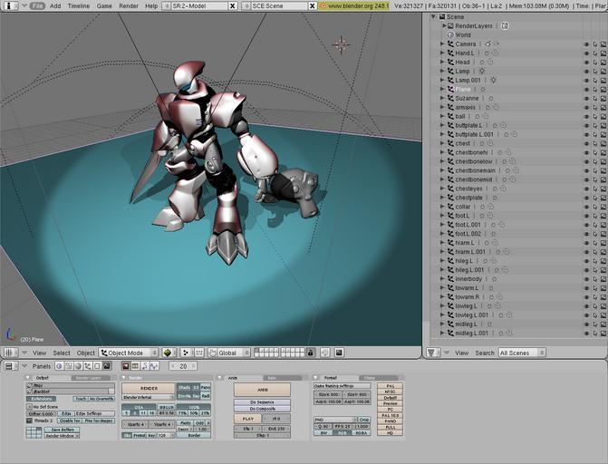608x464 pixels.
Task: Toggle the selectable arrow icon for Head
Action: pos(594,63)
